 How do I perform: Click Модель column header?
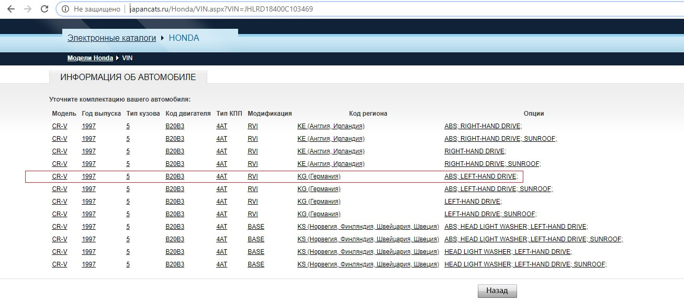coord(64,114)
